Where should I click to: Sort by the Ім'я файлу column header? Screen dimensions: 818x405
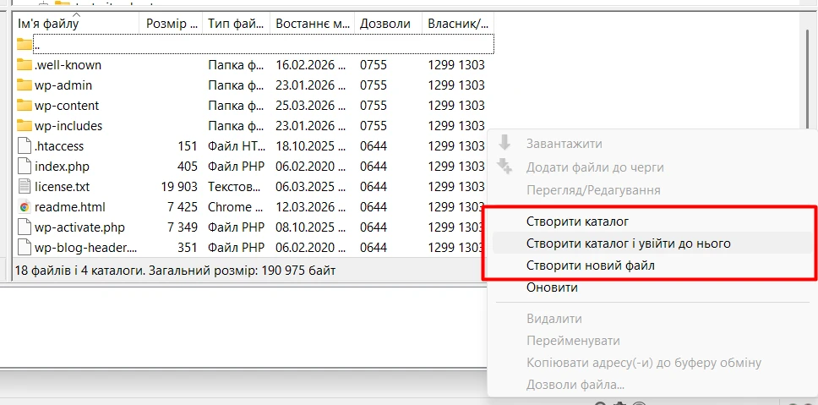76,24
